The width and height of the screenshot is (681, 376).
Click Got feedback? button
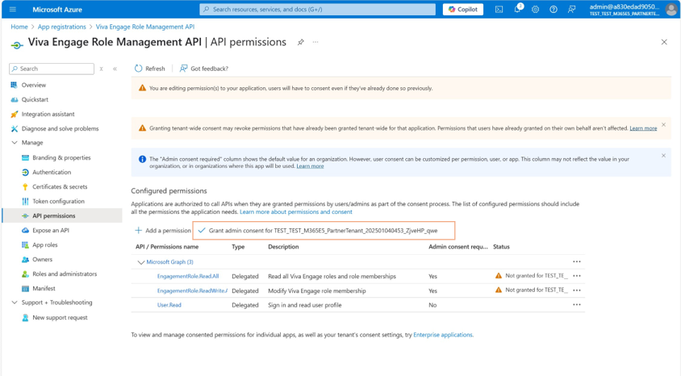point(204,69)
